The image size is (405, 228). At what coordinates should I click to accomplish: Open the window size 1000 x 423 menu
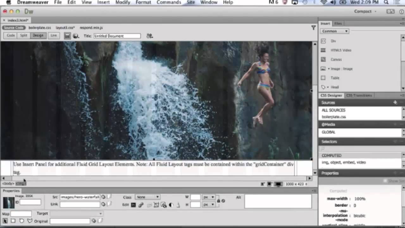point(296,184)
